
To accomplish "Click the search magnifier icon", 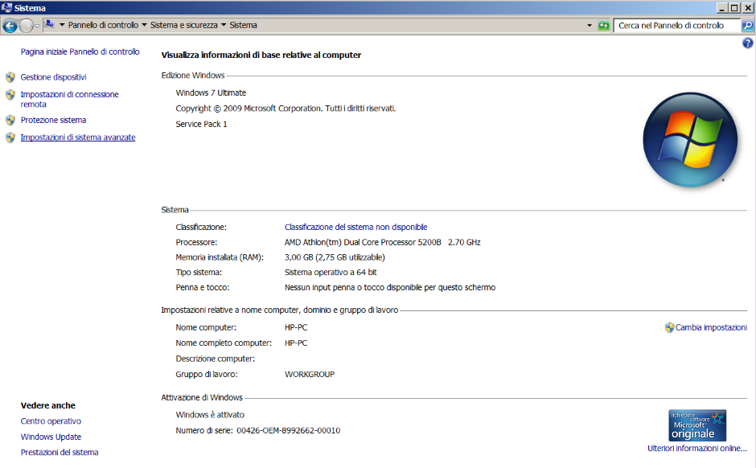I will pos(747,26).
